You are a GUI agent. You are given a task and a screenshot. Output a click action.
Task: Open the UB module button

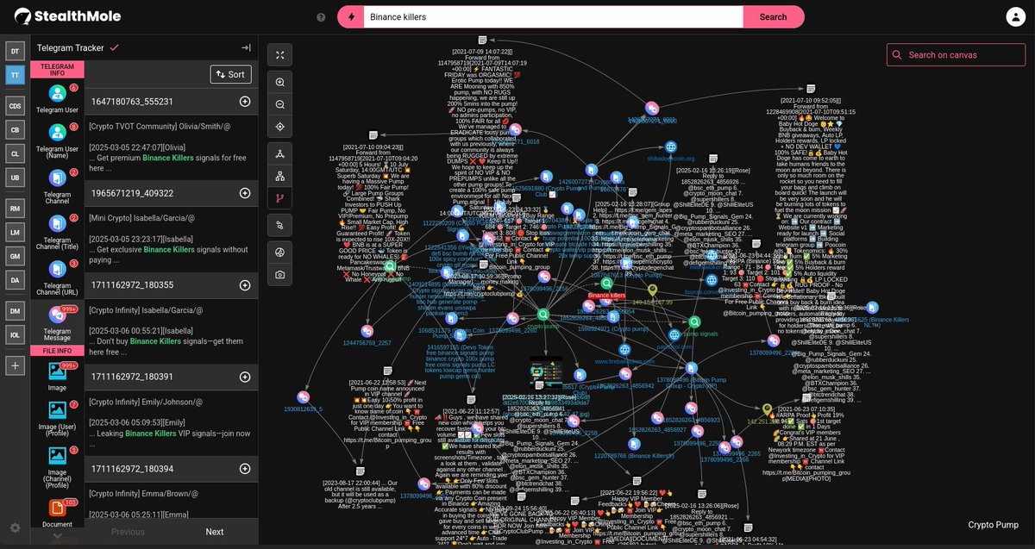click(x=15, y=177)
